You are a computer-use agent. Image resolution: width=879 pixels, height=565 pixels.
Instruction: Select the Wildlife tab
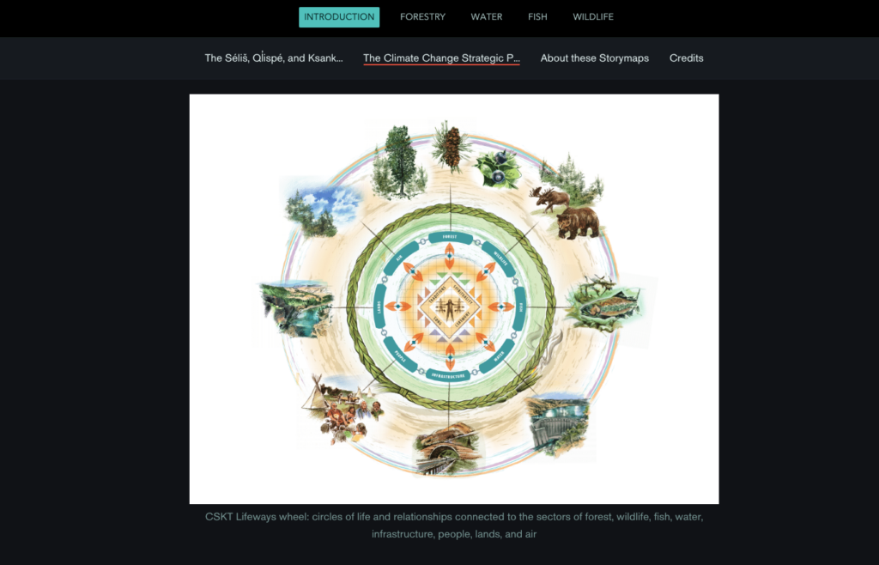coord(593,17)
